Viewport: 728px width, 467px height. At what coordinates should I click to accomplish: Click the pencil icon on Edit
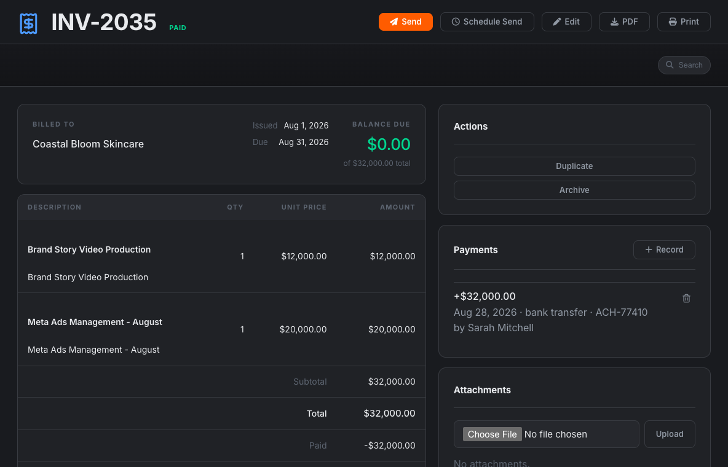tap(557, 22)
